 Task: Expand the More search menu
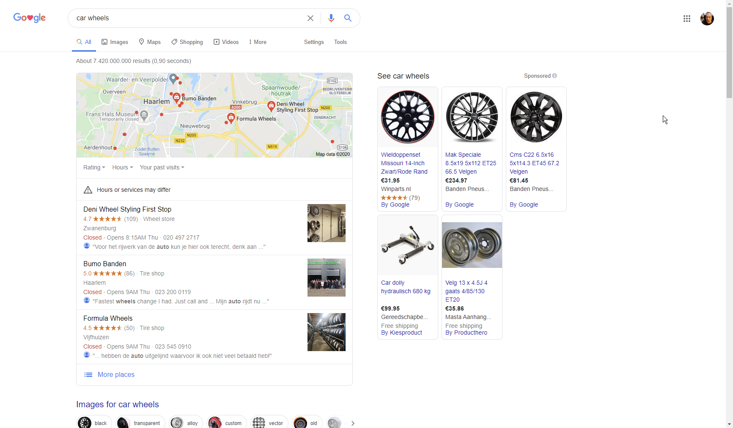point(257,42)
